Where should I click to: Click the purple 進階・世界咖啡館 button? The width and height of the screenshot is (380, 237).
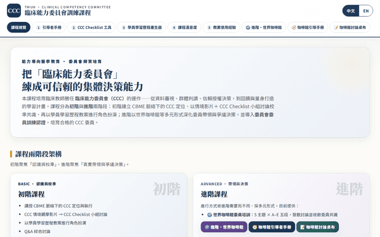pos(224,227)
